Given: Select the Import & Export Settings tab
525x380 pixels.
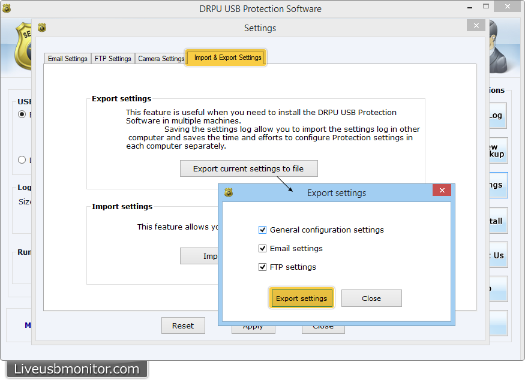Looking at the screenshot, I should 227,58.
